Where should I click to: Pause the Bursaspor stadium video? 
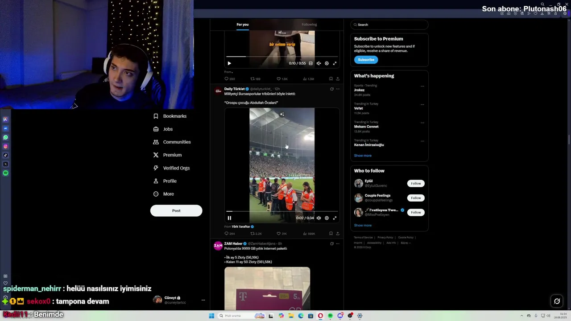[x=229, y=218]
